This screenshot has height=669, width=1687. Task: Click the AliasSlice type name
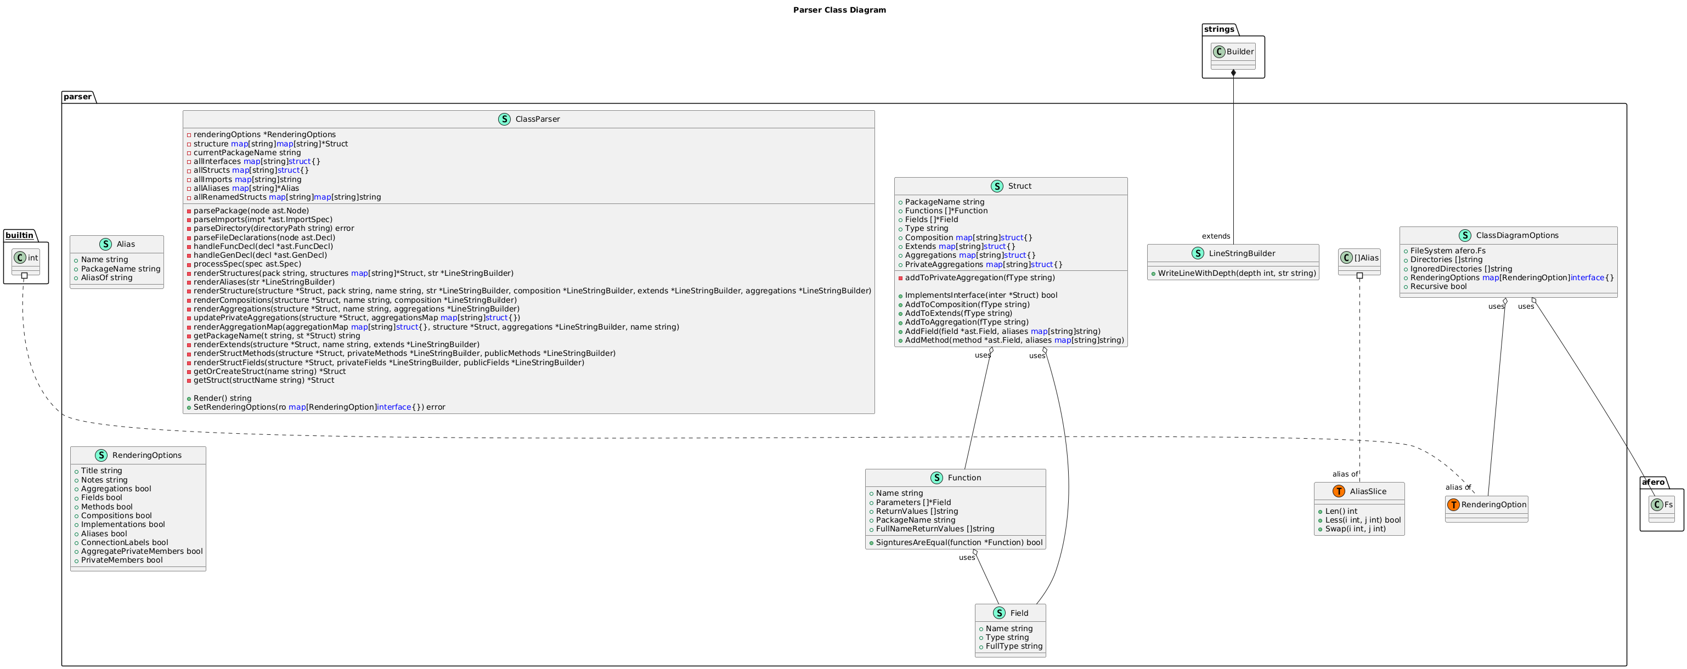1367,491
